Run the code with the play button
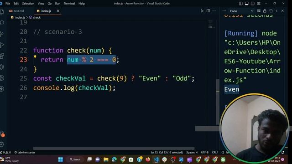292x164 pixels. [x=202, y=11]
